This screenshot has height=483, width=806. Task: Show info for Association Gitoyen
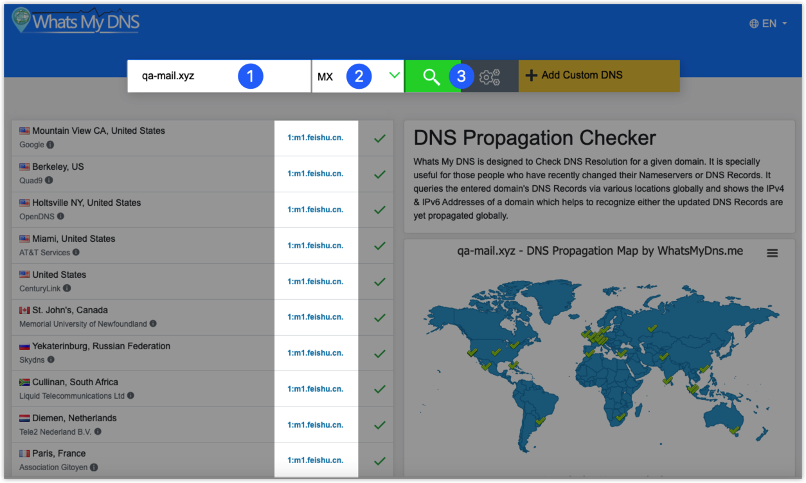click(94, 468)
